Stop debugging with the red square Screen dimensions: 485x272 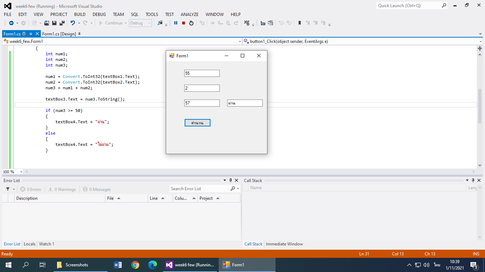184,23
